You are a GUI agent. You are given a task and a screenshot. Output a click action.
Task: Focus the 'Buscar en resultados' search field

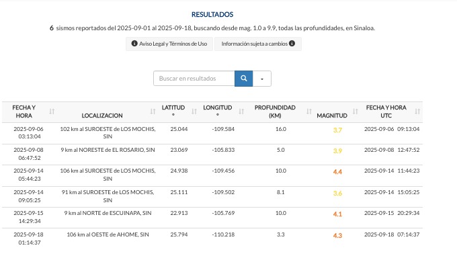pos(194,79)
